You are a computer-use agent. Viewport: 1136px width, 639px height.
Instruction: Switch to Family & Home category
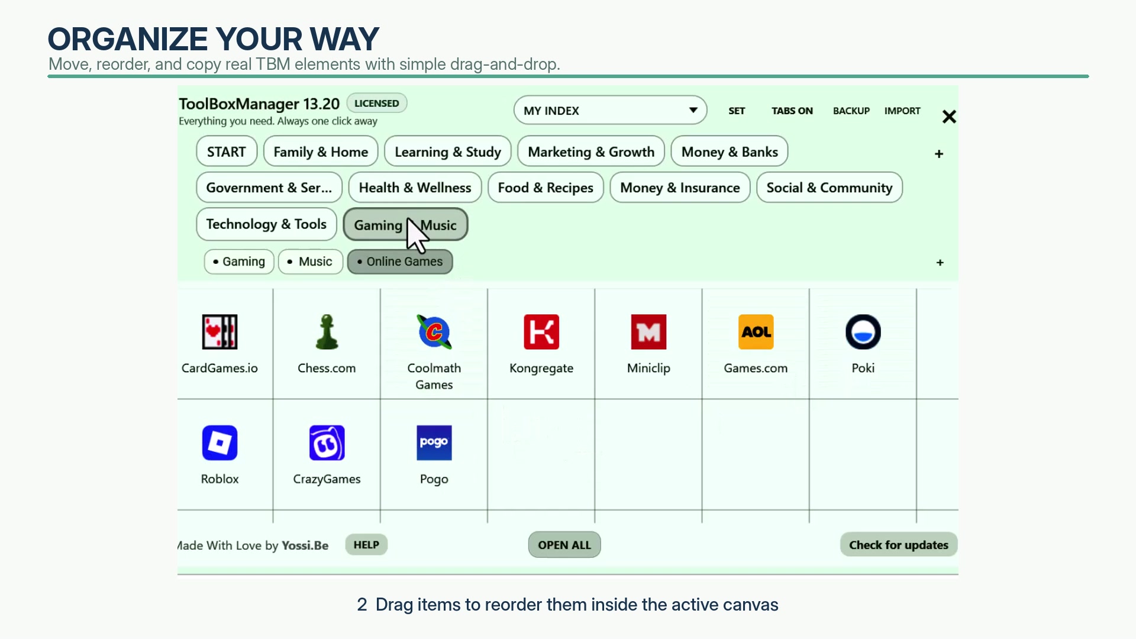pyautogui.click(x=321, y=151)
